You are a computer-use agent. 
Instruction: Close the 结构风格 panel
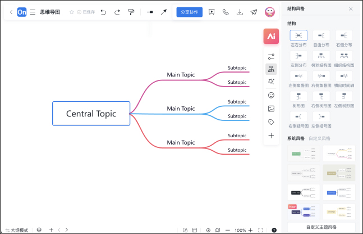(351, 9)
